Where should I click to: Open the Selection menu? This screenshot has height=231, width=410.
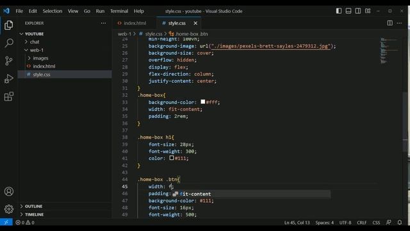pyautogui.click(x=53, y=11)
